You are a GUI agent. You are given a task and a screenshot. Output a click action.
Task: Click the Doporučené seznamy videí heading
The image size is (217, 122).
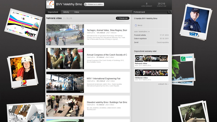click(x=145, y=51)
